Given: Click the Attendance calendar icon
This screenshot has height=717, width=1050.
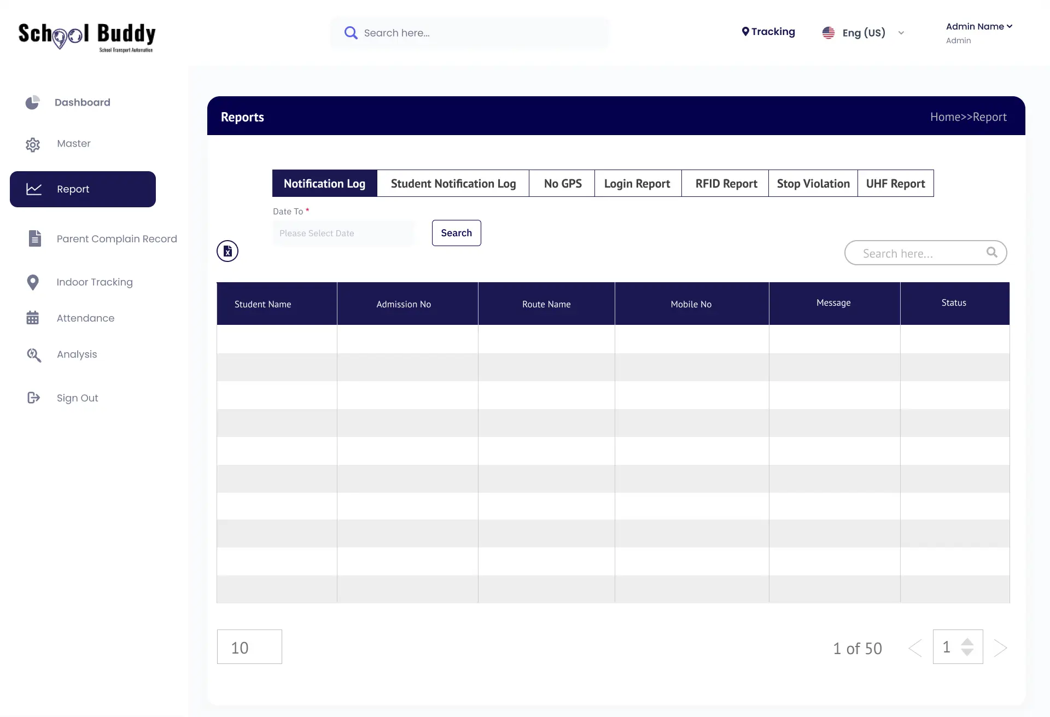Looking at the screenshot, I should coord(33,318).
